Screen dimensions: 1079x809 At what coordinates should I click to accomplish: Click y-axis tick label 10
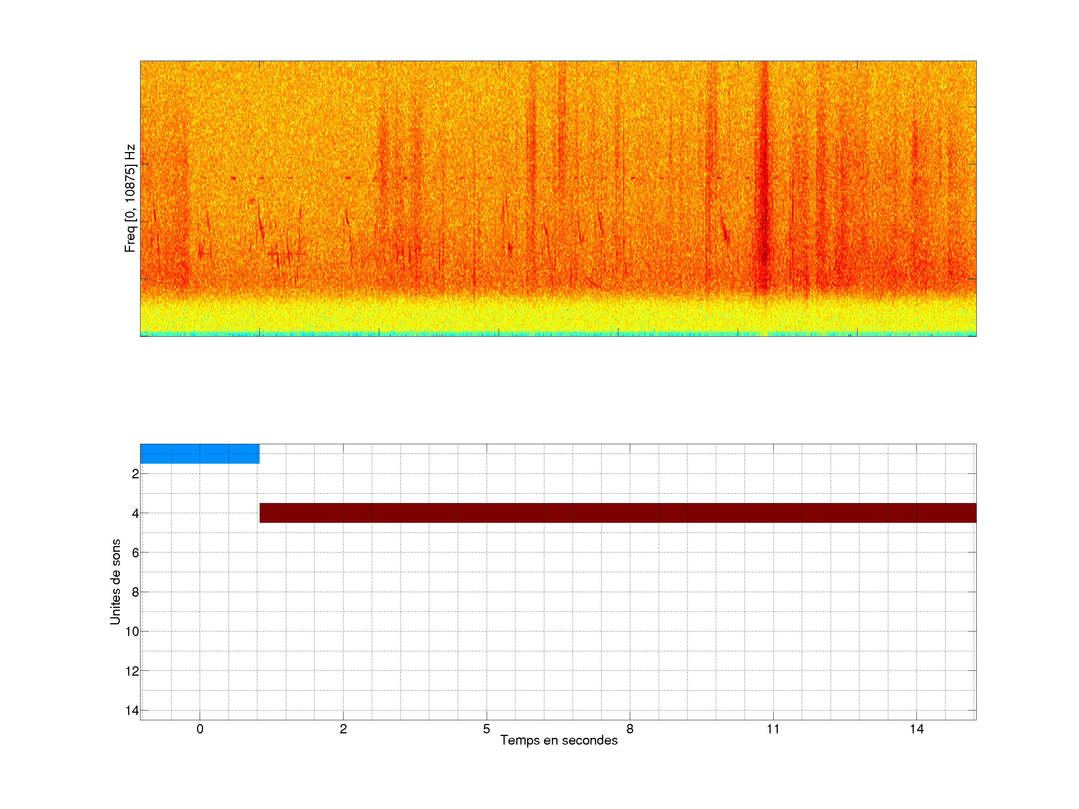pyautogui.click(x=132, y=632)
